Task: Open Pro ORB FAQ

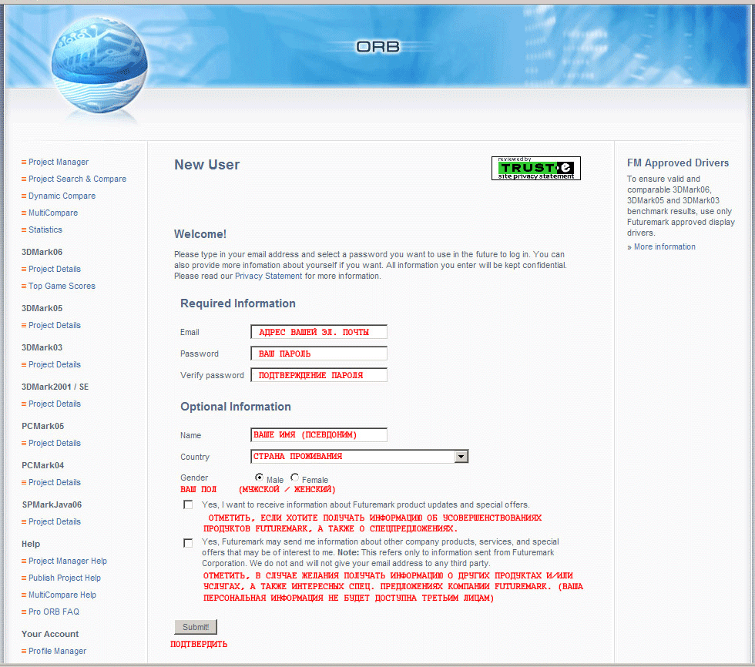Action: click(x=53, y=612)
